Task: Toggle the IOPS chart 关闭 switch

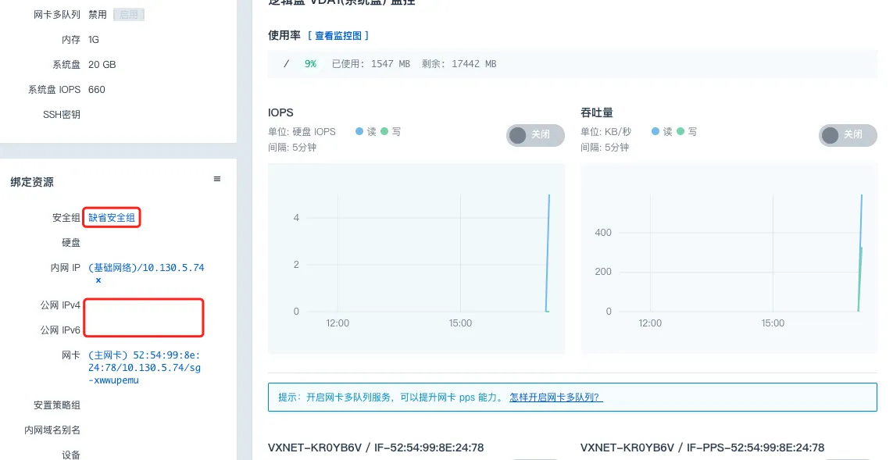Action: [x=535, y=135]
